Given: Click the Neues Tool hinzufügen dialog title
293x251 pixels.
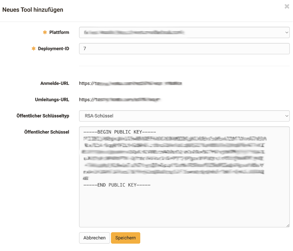Looking at the screenshot, I should click(33, 10).
